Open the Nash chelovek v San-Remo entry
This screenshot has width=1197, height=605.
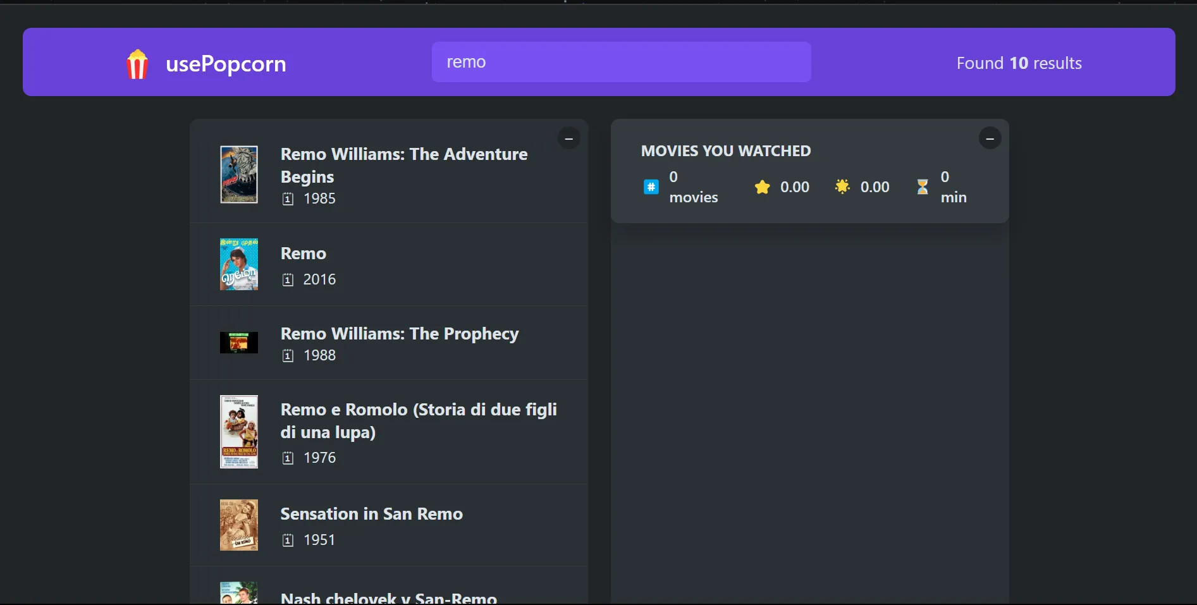click(388, 597)
